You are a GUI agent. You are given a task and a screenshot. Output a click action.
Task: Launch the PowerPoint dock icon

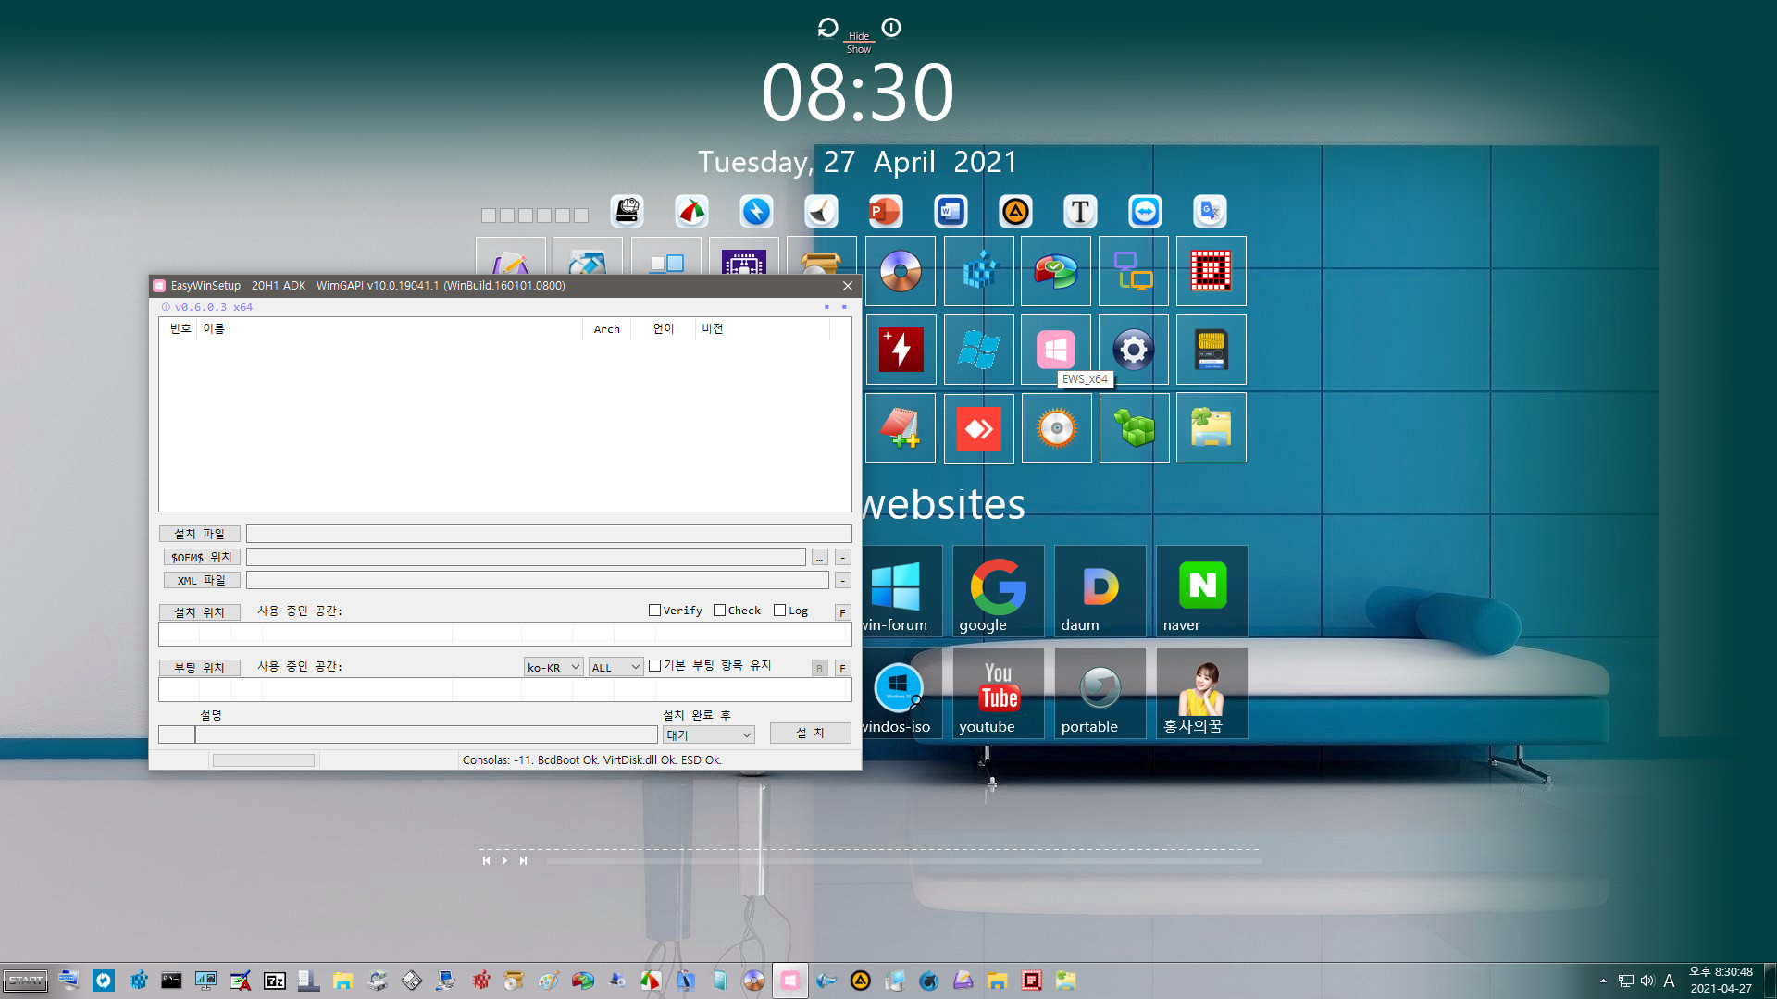click(x=885, y=212)
